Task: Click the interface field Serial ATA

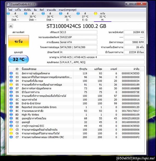Action: 79,42
